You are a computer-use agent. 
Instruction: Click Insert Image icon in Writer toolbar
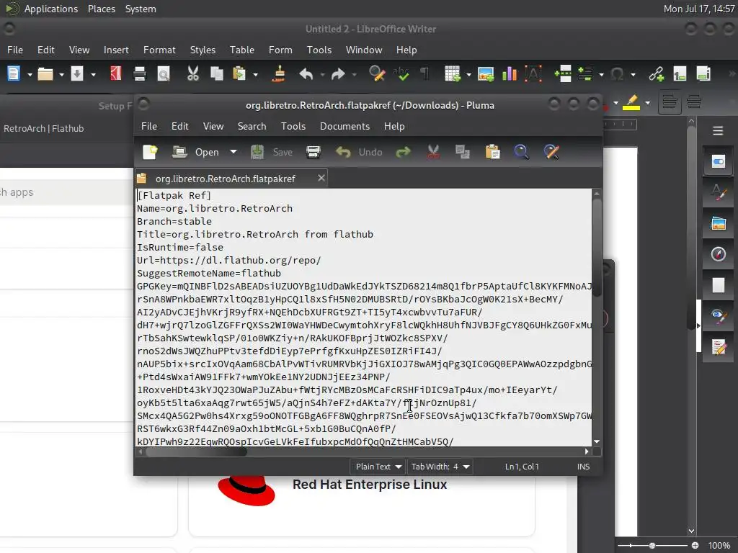coord(486,74)
